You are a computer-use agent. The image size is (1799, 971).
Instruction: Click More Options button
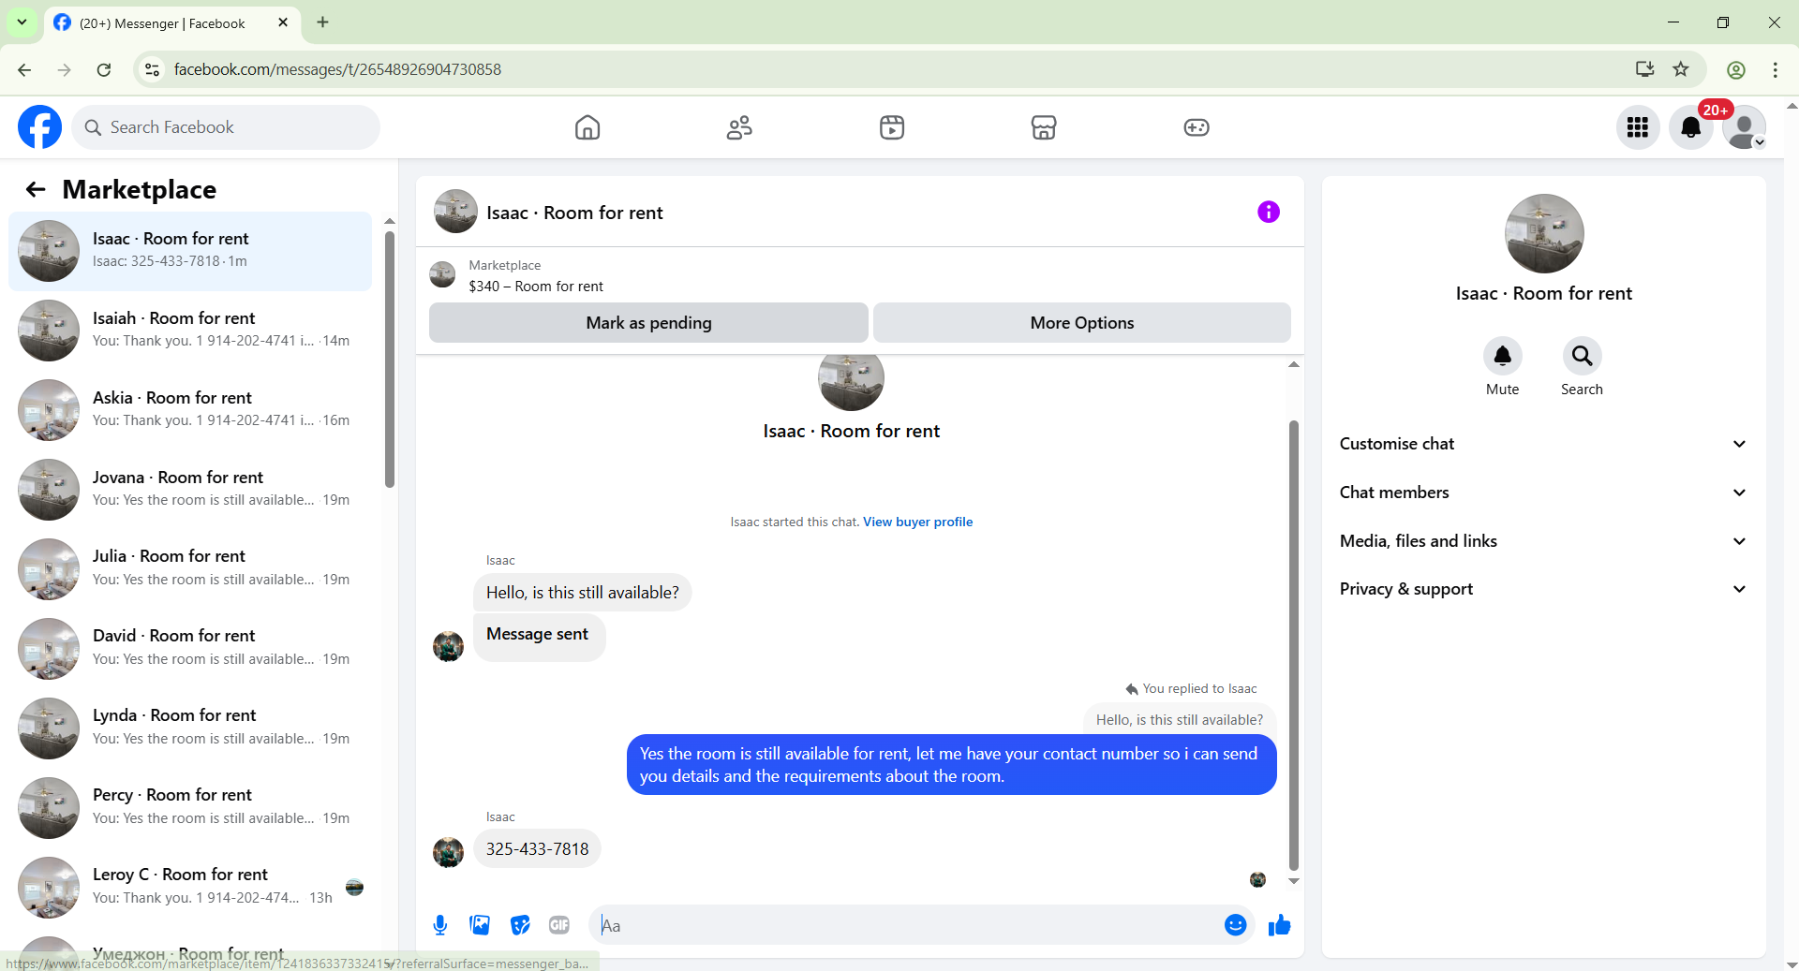click(x=1082, y=323)
